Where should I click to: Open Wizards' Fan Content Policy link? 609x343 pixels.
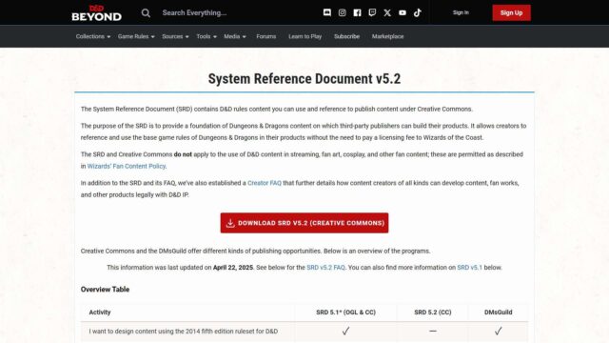127,166
